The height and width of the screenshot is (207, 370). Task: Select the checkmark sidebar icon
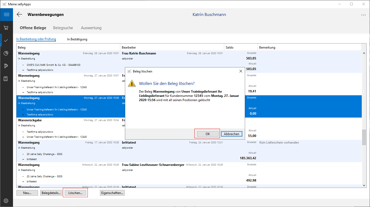6,40
